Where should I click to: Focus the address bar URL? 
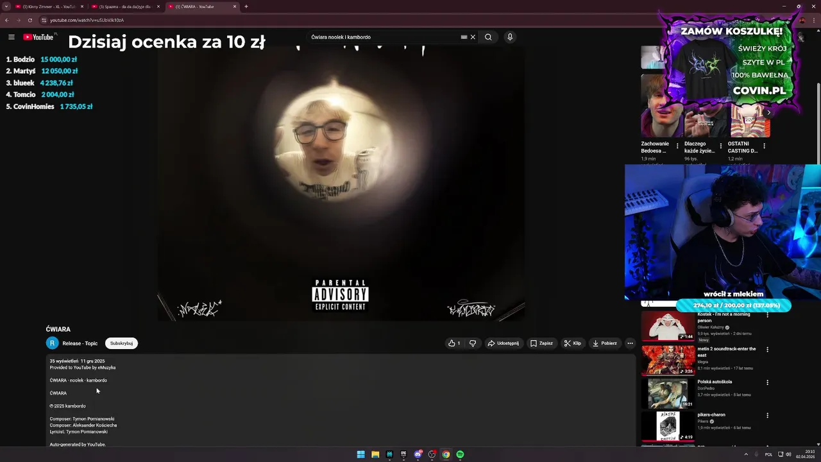[87, 20]
